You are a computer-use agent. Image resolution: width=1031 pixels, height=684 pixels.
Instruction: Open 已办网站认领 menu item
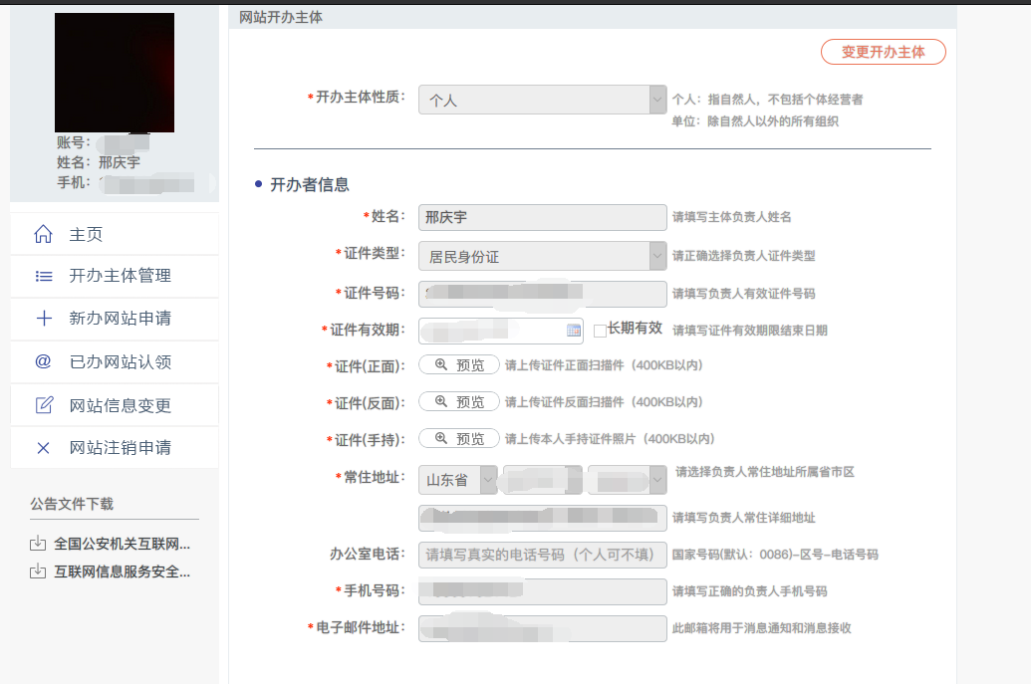pos(115,361)
